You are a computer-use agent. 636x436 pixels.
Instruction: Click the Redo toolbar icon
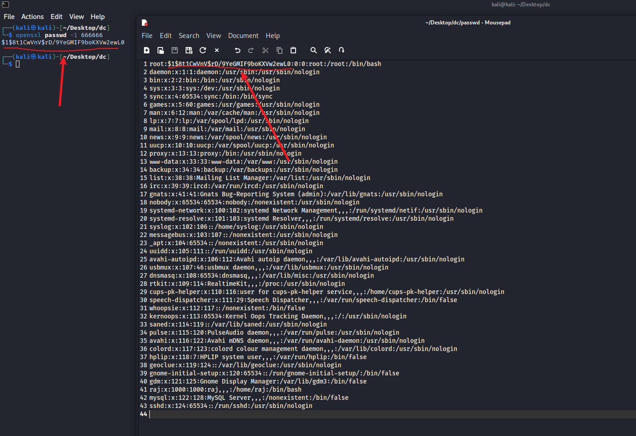tap(251, 50)
